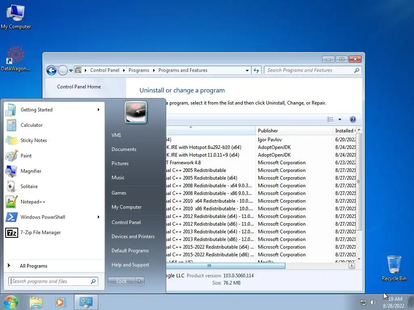The image size is (414, 310).
Task: Open Games from the Start menu
Action: point(118,193)
